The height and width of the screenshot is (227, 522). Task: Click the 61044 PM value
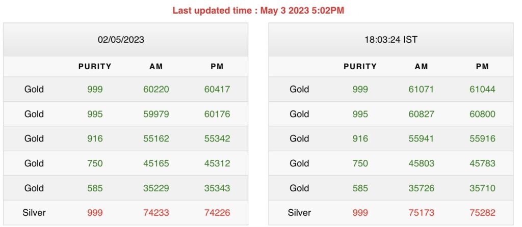[482, 89]
